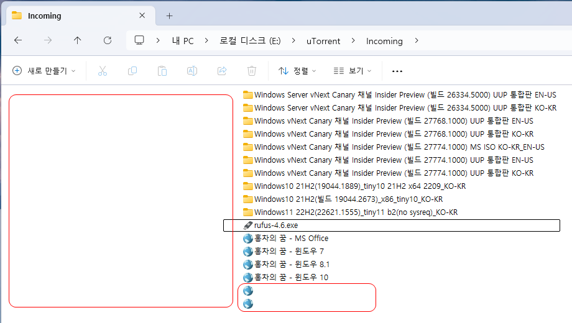
Task: Click the rufus-4.6.exe USB drive icon
Action: pos(247,225)
